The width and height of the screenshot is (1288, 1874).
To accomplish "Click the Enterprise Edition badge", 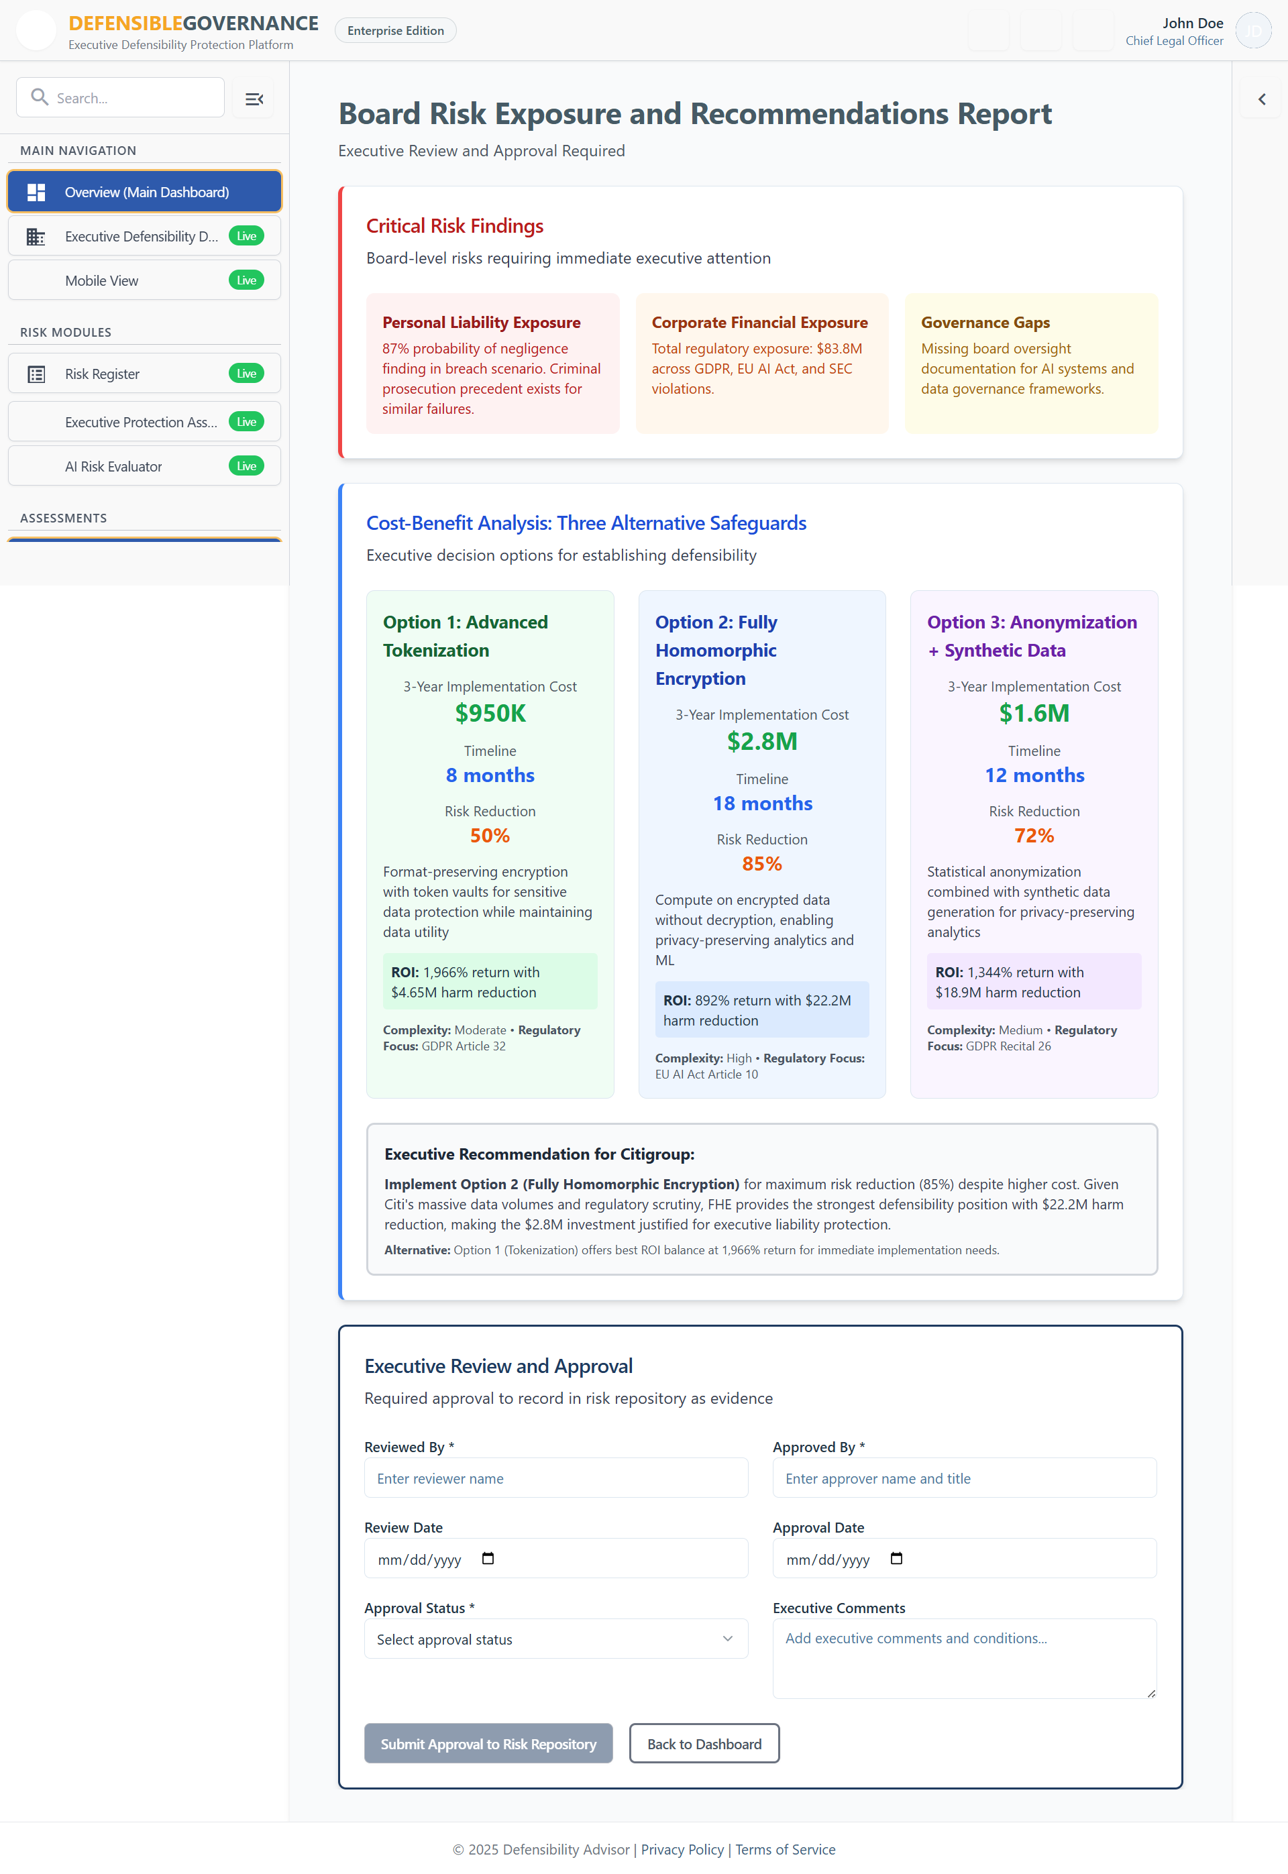I will coord(394,30).
